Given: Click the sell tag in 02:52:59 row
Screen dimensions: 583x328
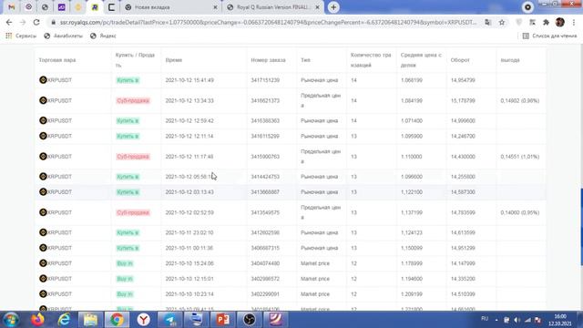Looking at the screenshot, I should 133,212.
